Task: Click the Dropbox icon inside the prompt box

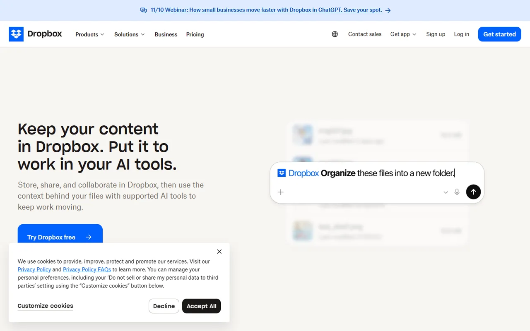Action: pos(282,173)
